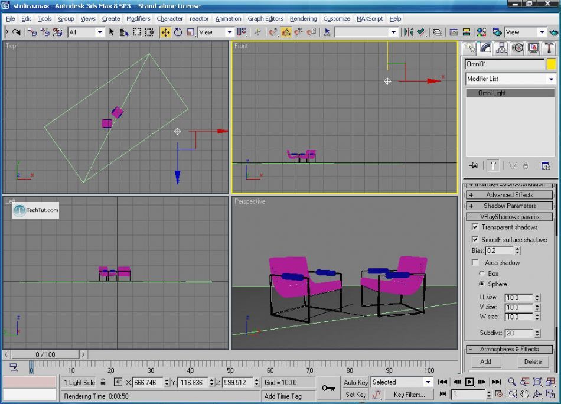
Task: Open the Layer Manager icon
Action: (x=437, y=32)
